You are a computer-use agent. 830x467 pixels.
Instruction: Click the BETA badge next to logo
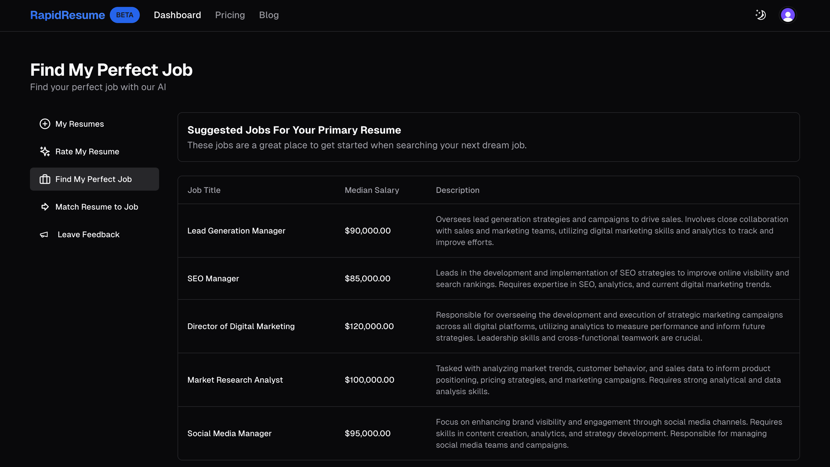[x=124, y=15]
